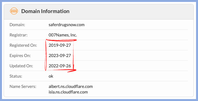Click isla.ns.cloudflare.com name server
Viewport: 198px width, 101px height.
tap(68, 92)
